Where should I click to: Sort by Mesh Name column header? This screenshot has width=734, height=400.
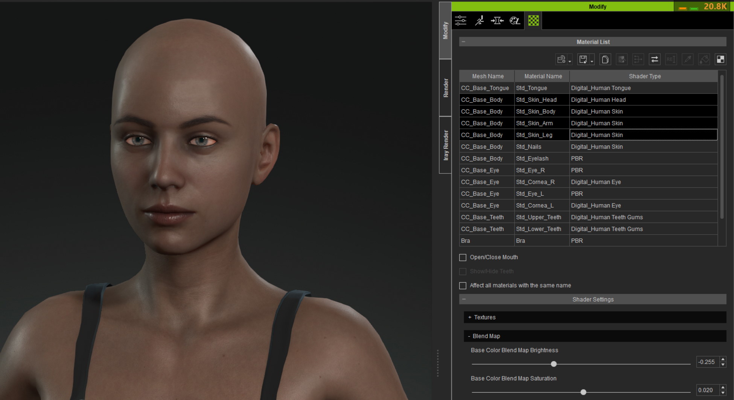point(487,76)
